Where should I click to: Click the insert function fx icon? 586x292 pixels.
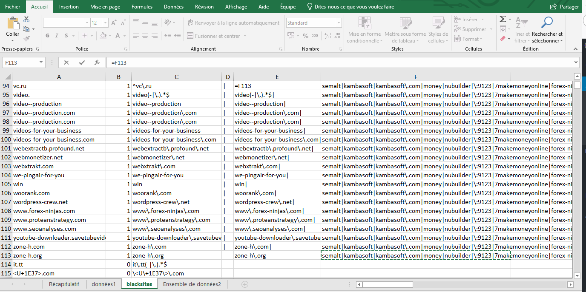point(97,62)
